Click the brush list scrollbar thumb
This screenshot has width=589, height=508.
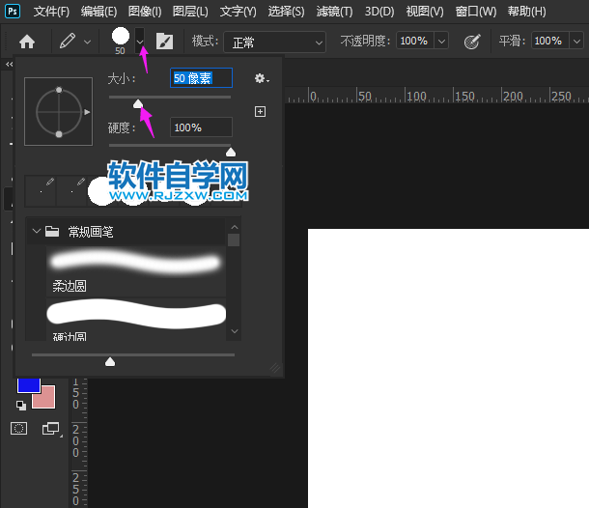tap(234, 240)
